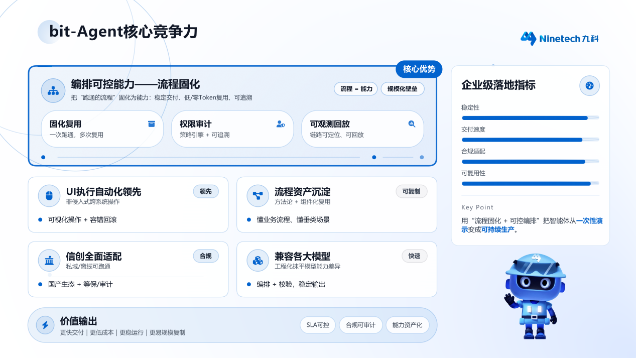Click the 企业级落地指标 heading
Screen dimensions: 636x358
point(498,85)
